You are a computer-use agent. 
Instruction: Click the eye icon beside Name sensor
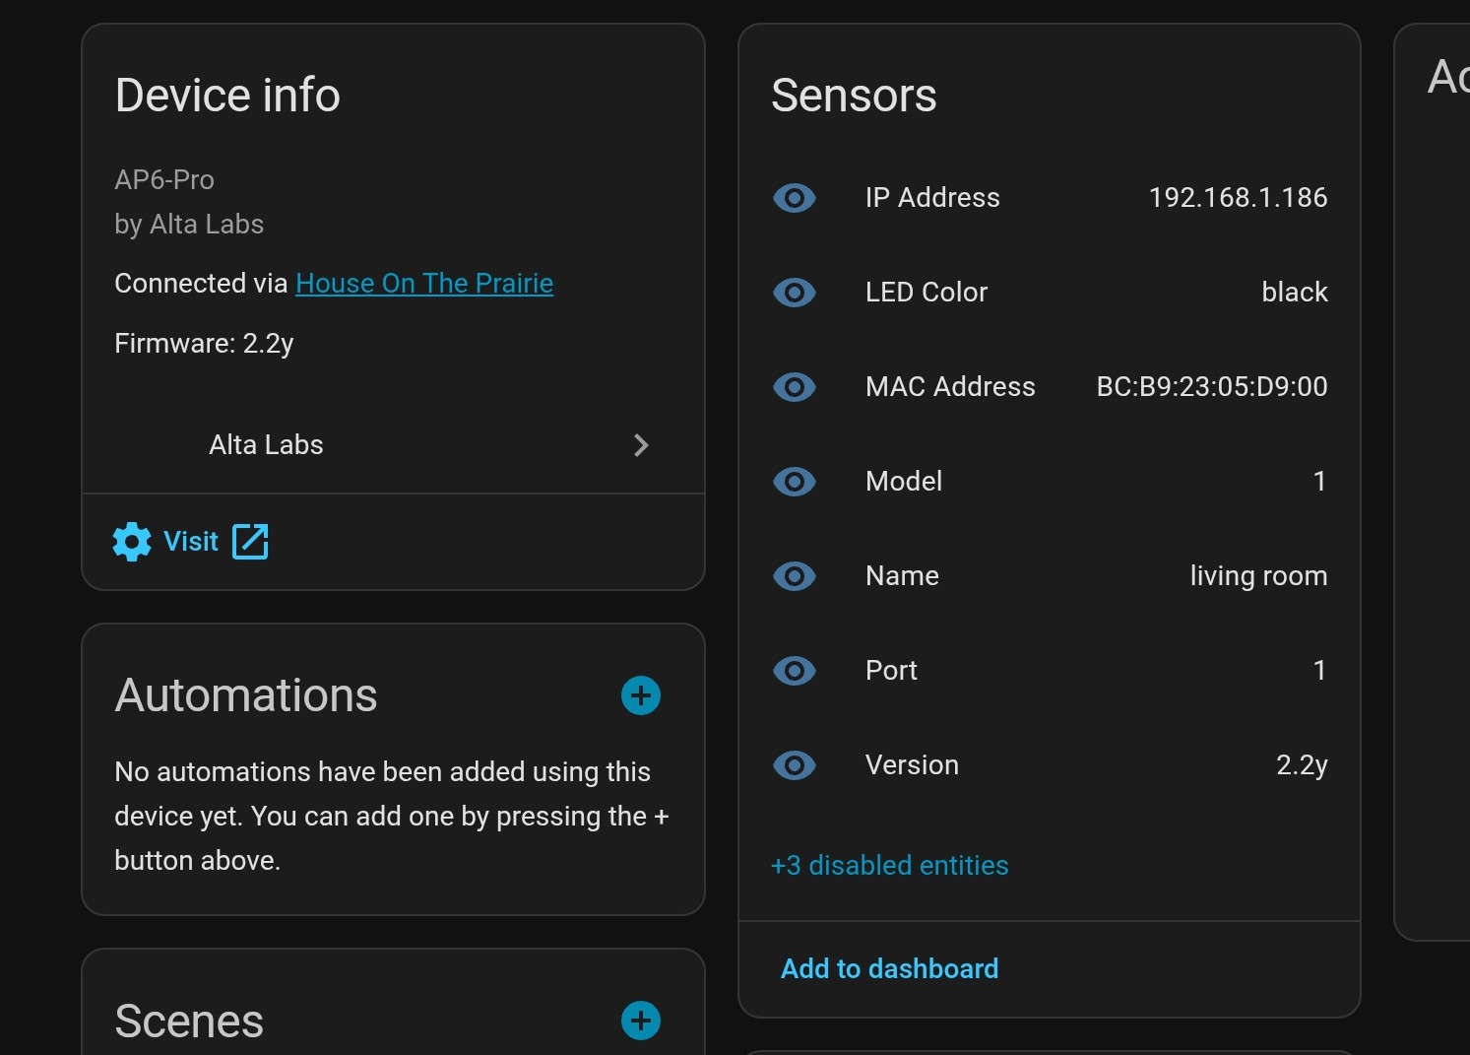(794, 576)
